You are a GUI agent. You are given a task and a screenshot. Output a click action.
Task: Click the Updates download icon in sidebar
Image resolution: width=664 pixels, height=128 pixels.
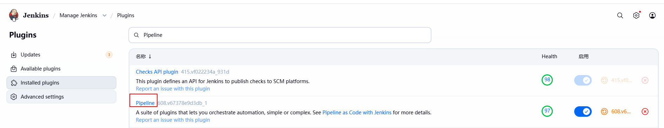pyautogui.click(x=14, y=55)
